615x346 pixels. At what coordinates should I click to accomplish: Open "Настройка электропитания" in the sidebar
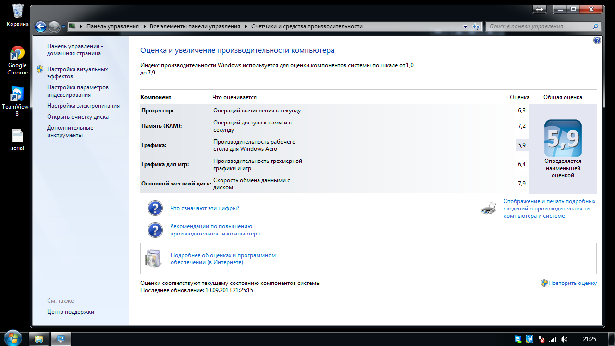[83, 106]
